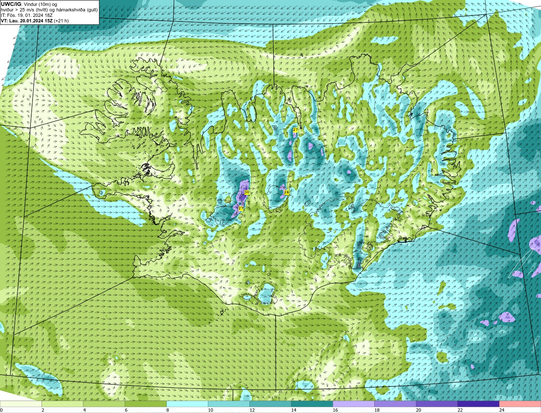Click the dark indigo 22–24 m/s legend swatch

click(479, 404)
